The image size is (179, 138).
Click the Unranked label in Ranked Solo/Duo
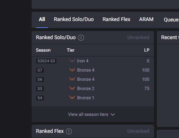tap(138, 37)
